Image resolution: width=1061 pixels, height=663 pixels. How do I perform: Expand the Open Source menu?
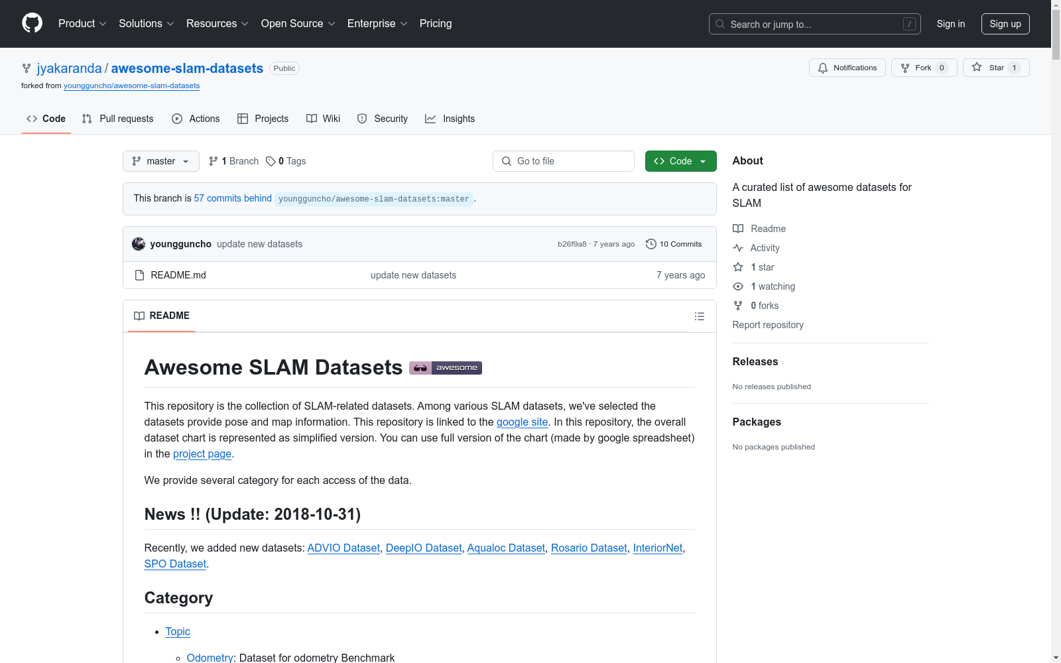pos(298,24)
